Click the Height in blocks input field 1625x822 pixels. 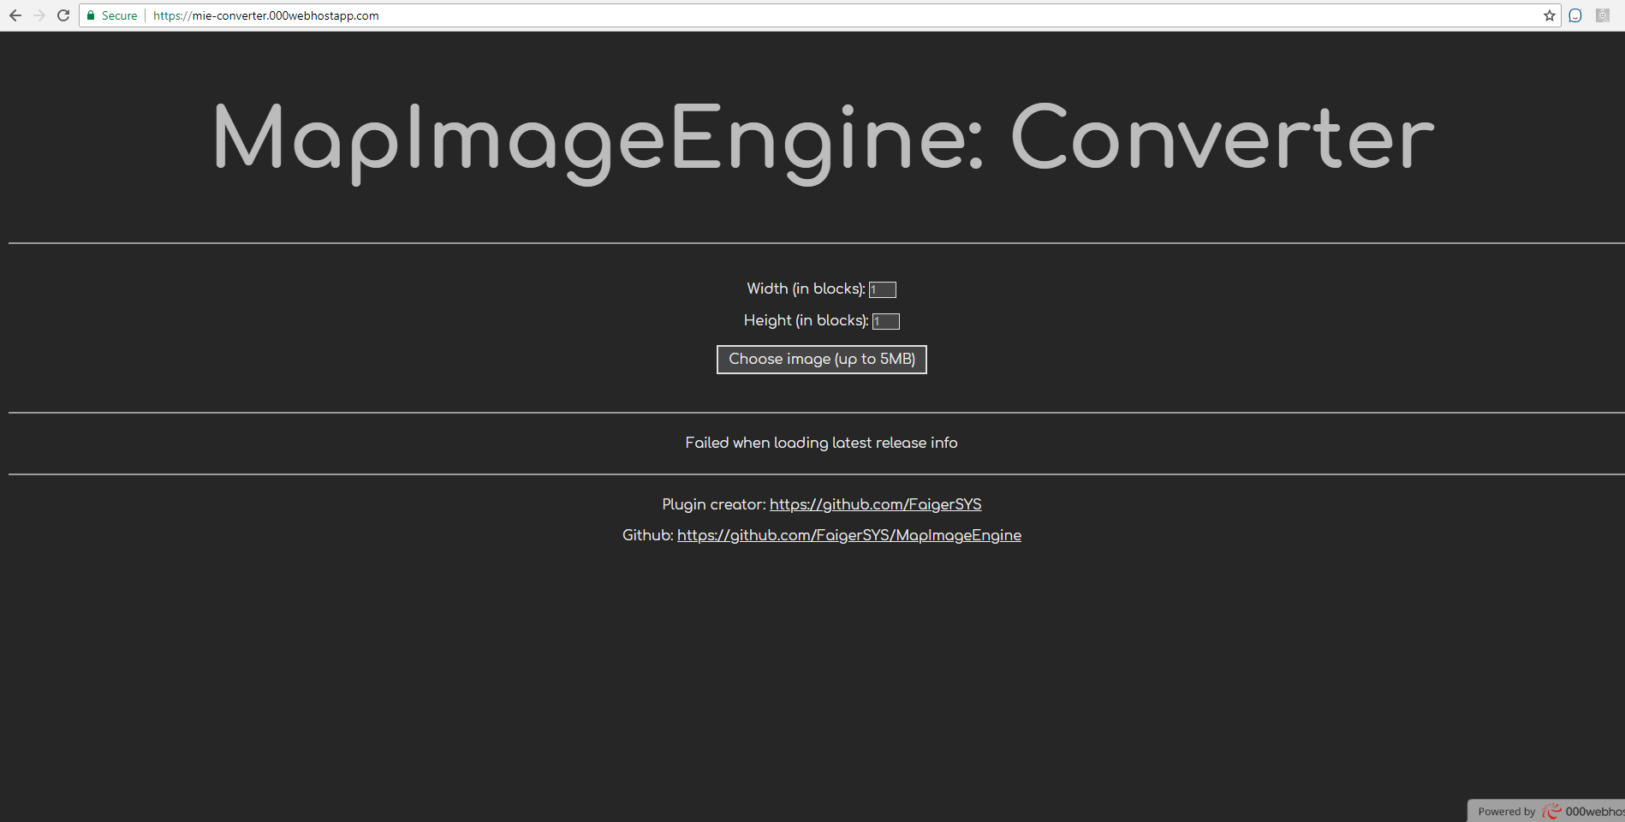[x=886, y=321]
